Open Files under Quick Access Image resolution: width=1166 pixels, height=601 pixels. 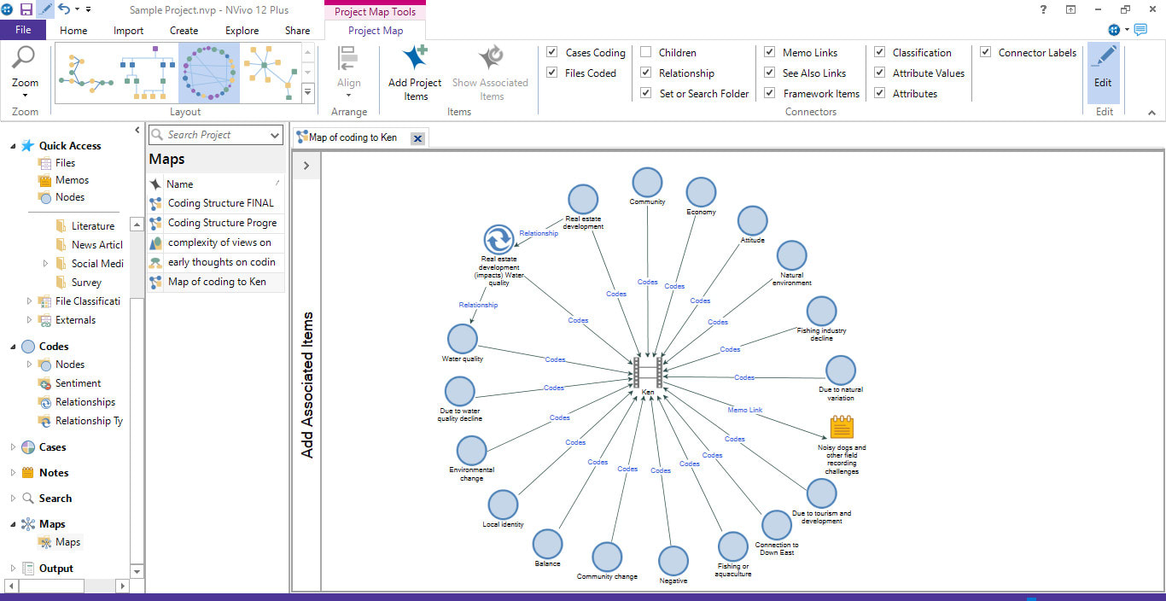[x=65, y=163]
